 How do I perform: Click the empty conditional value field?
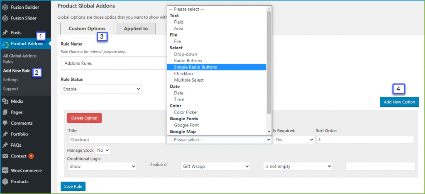point(380,166)
